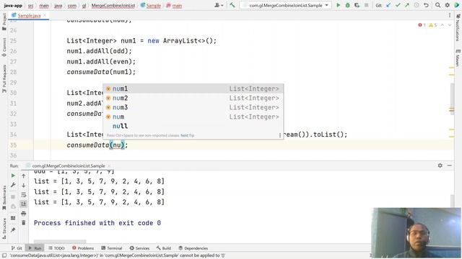Image resolution: width=462 pixels, height=259 pixels.
Task: Select the plain num completion suggestion
Action: point(193,117)
